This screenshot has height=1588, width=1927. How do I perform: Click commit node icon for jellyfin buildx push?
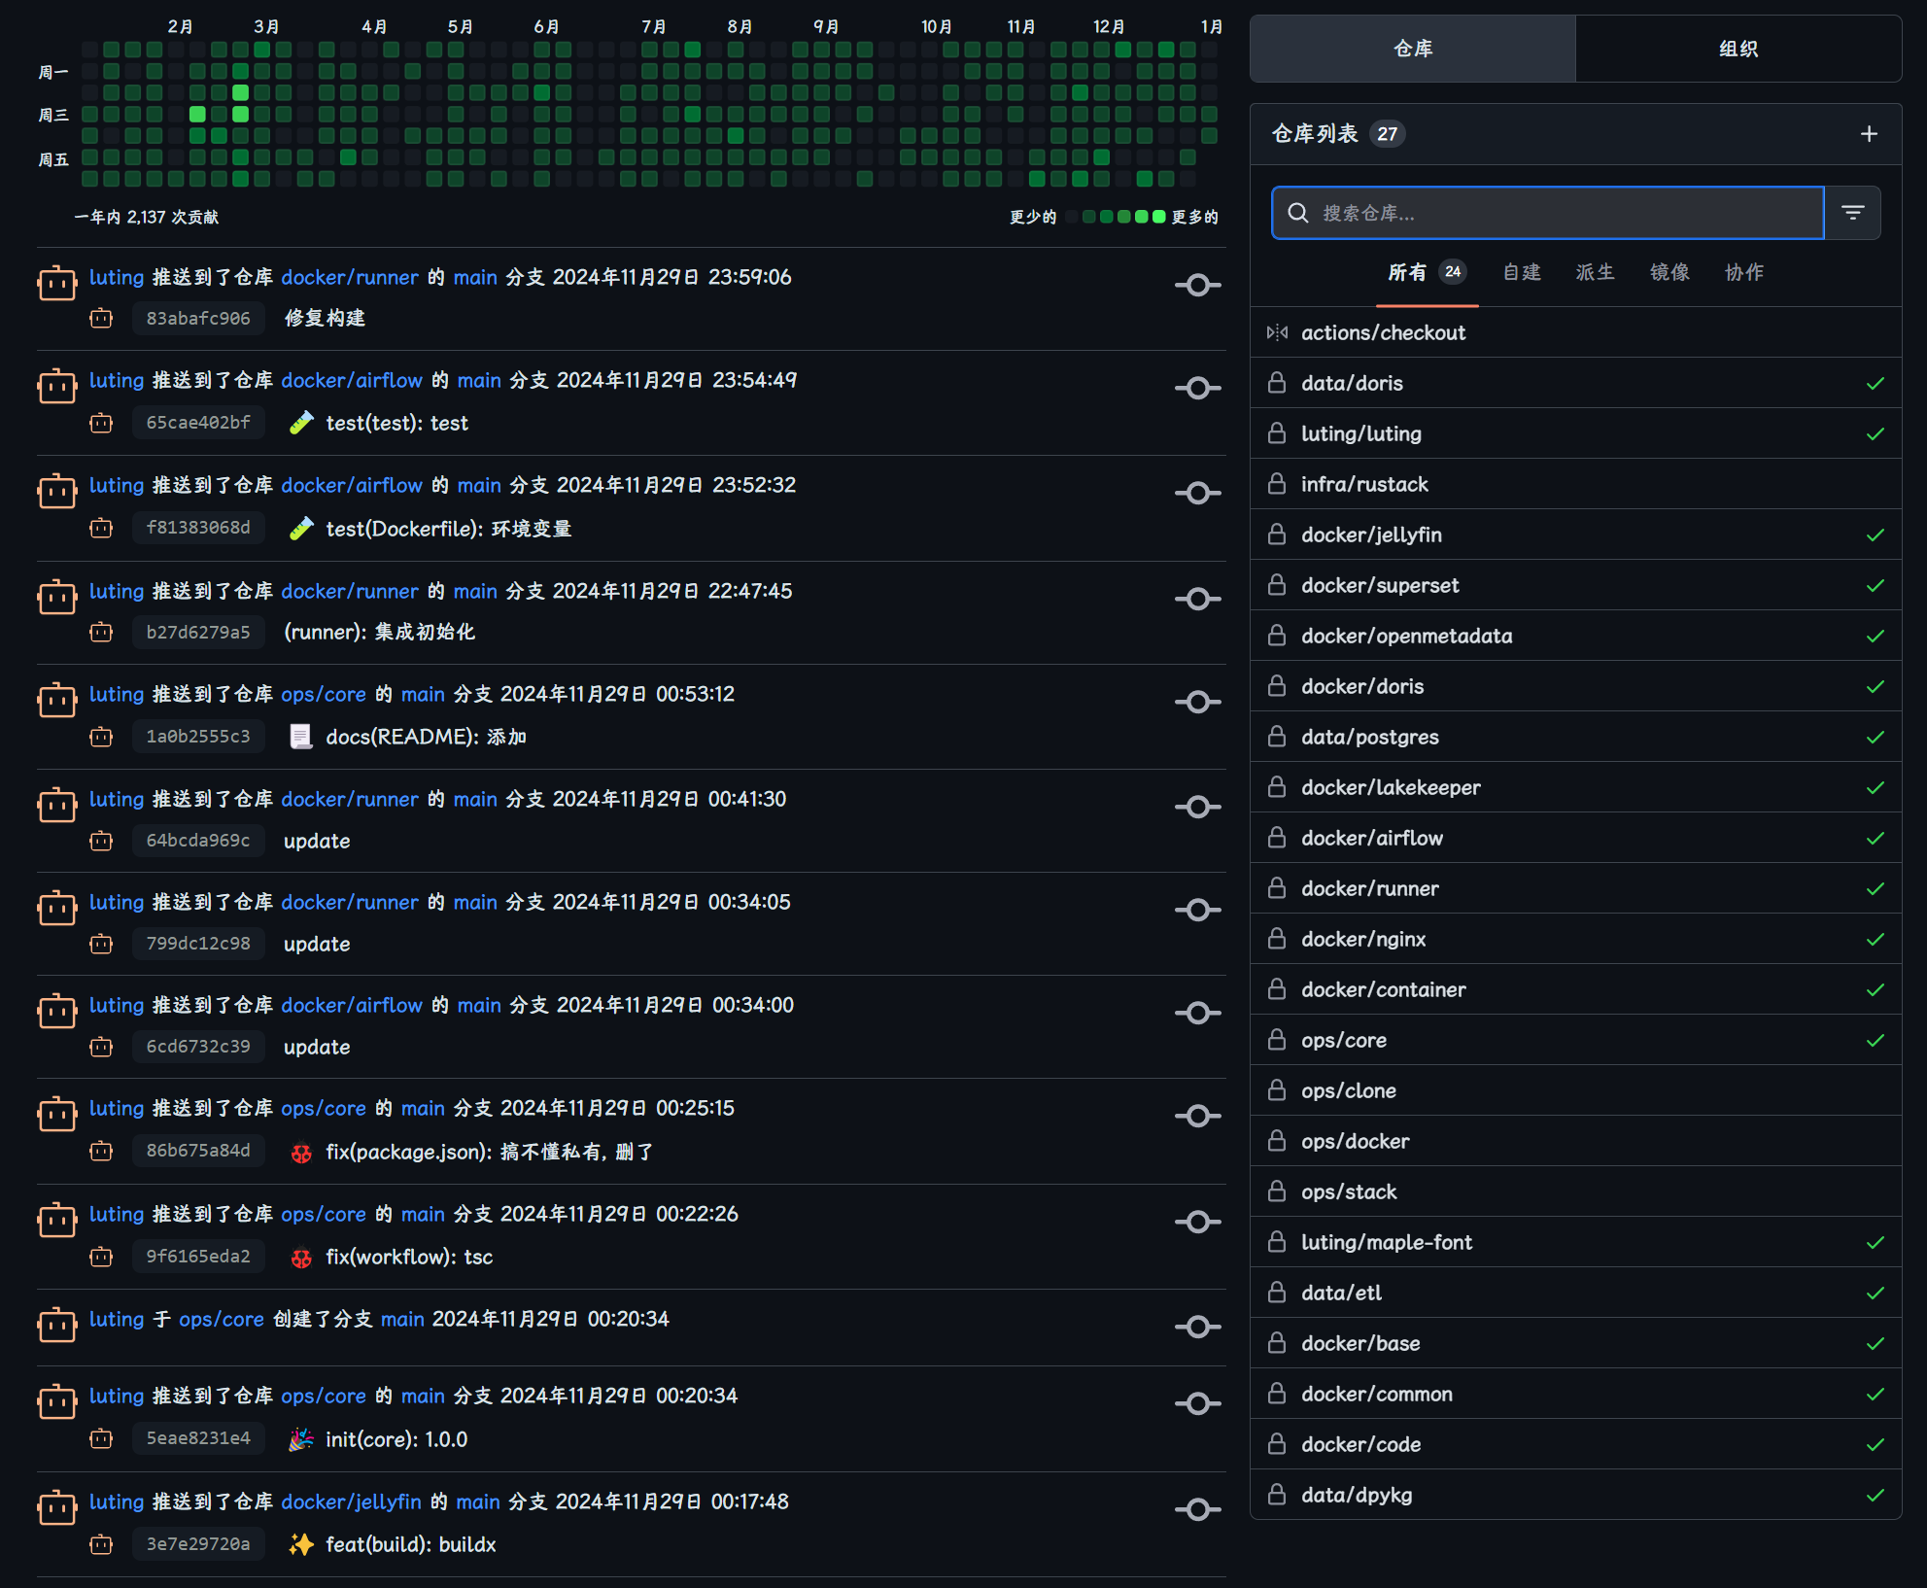tap(1197, 1509)
